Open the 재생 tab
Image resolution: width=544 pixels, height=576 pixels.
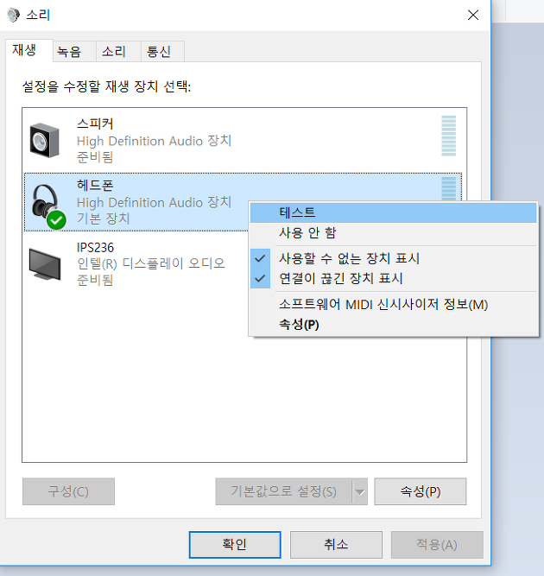point(29,50)
